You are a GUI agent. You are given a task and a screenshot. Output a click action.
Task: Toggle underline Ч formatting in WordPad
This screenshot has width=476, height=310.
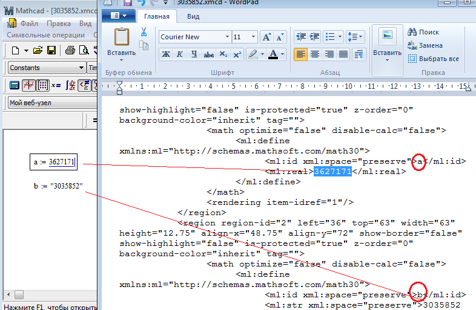click(194, 54)
